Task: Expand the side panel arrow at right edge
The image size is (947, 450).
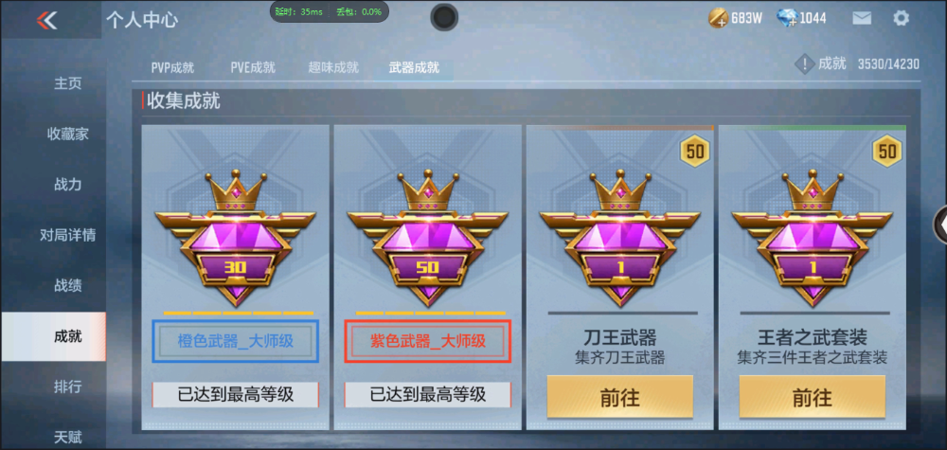Action: pyautogui.click(x=941, y=225)
